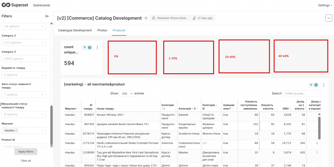Remove the maudau tag from Мерчант filter
Viewport: 334px width, 167px height.
pos(16,131)
